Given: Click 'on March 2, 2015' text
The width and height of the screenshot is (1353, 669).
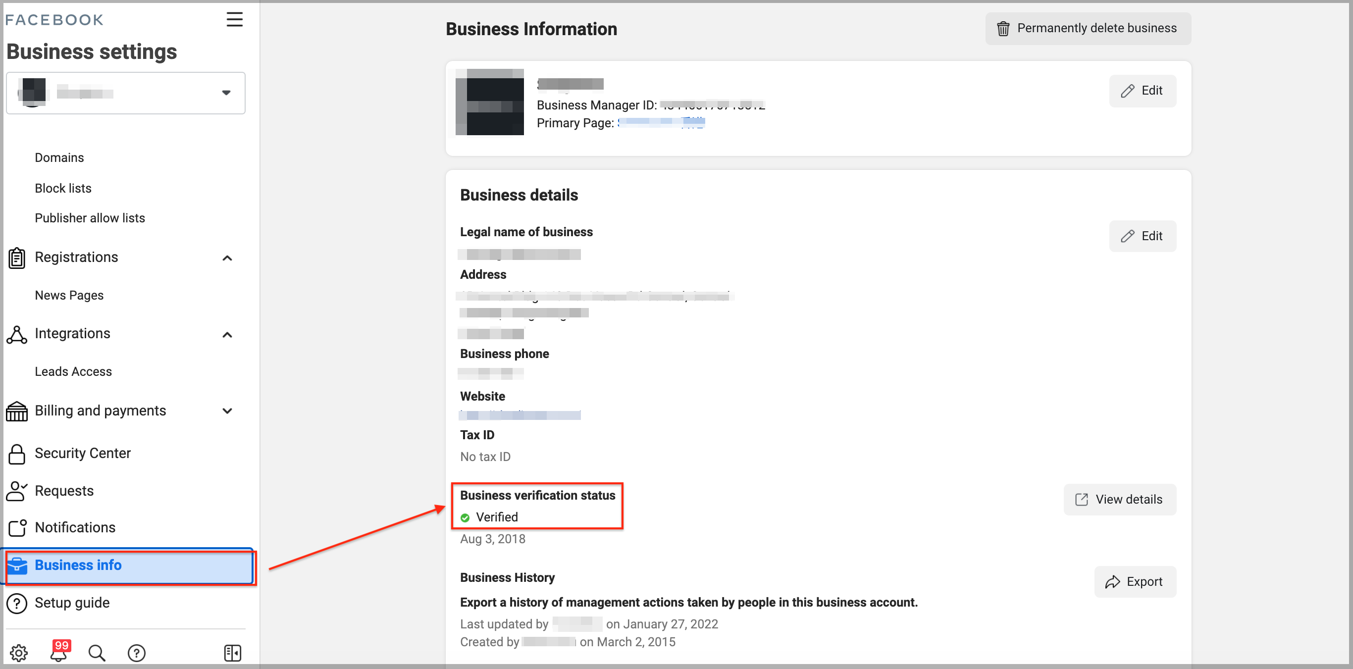Looking at the screenshot, I should pos(627,642).
